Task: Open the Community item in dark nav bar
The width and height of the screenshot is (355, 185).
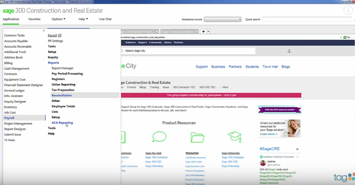Action: 155,42
